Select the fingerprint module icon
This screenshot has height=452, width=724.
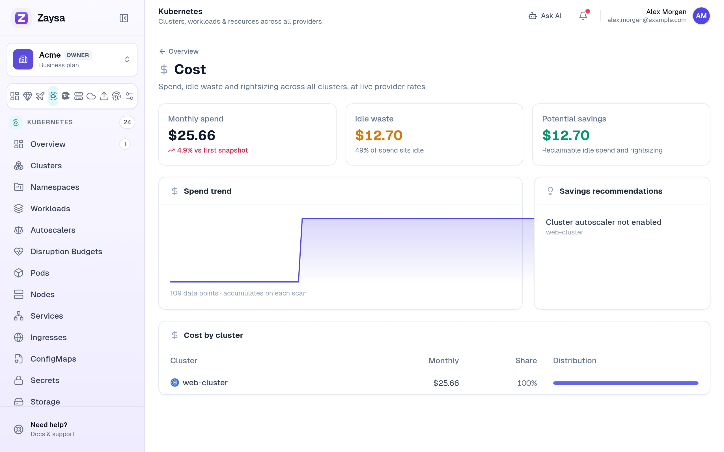click(x=117, y=96)
